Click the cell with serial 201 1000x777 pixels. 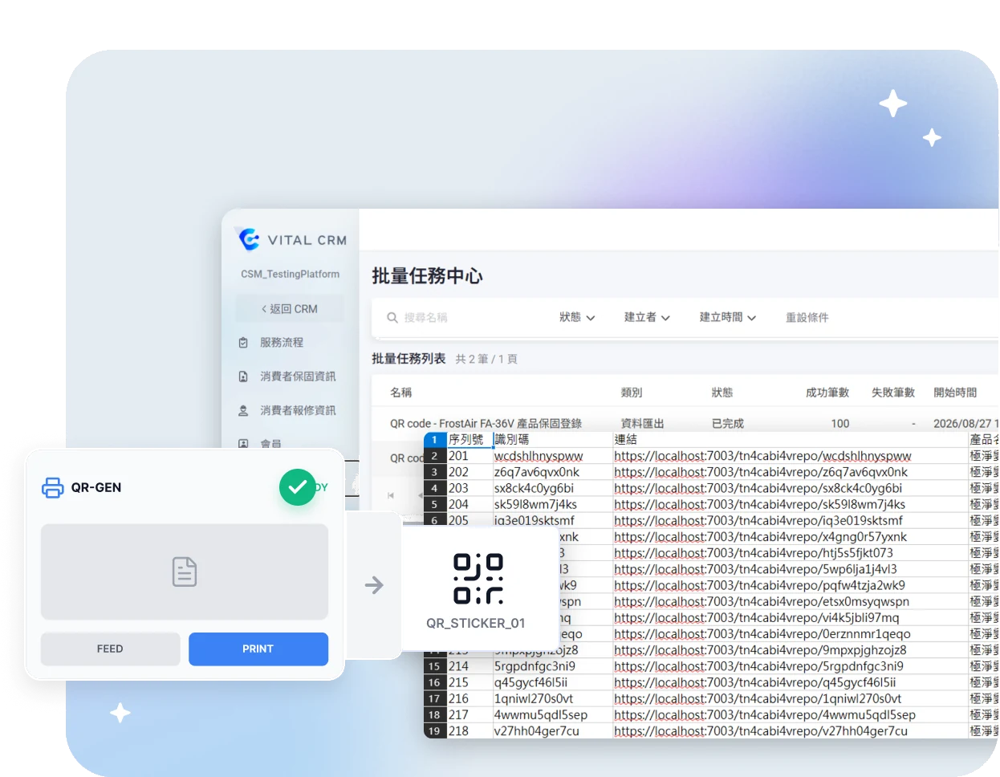tap(470, 456)
